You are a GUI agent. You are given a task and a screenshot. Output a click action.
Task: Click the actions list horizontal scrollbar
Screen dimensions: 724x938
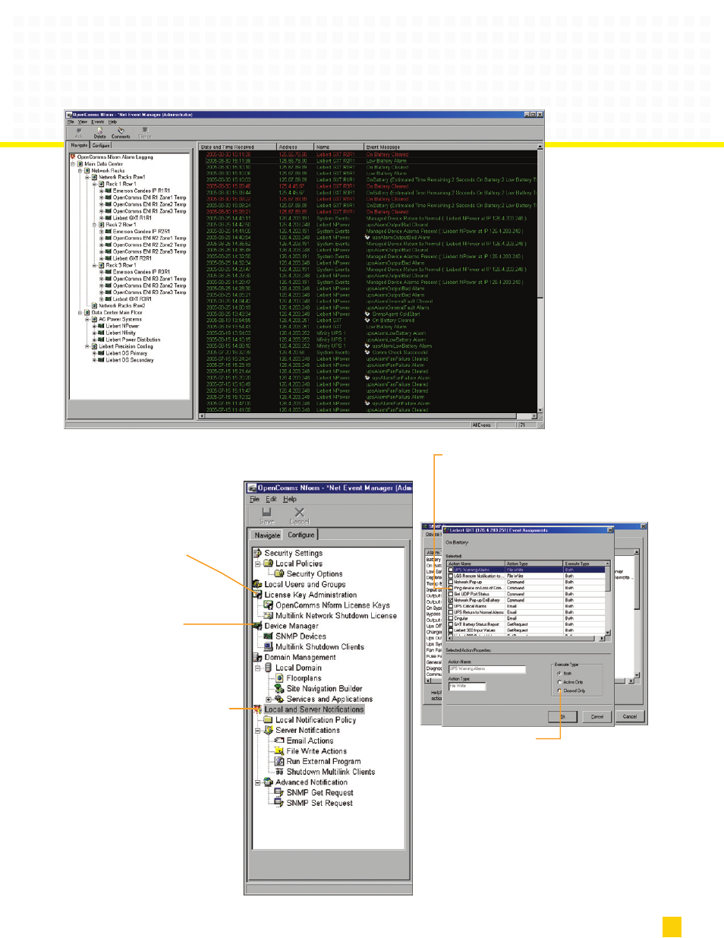[526, 639]
